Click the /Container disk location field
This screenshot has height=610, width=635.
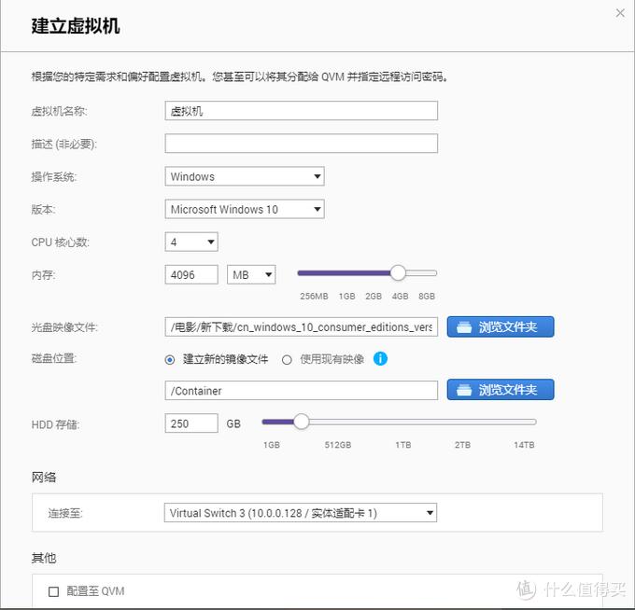click(x=302, y=391)
